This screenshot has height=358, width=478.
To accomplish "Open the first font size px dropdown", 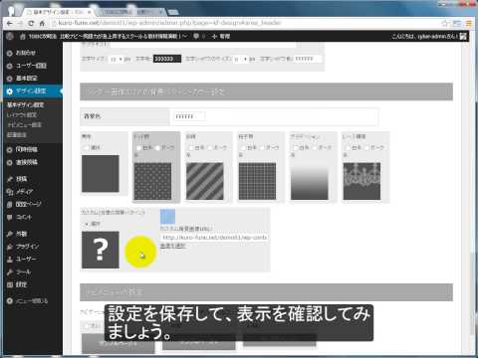I will click(116, 59).
